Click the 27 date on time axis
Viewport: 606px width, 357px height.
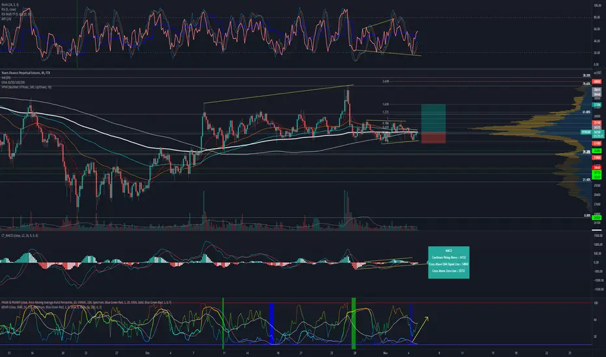(x=116, y=353)
